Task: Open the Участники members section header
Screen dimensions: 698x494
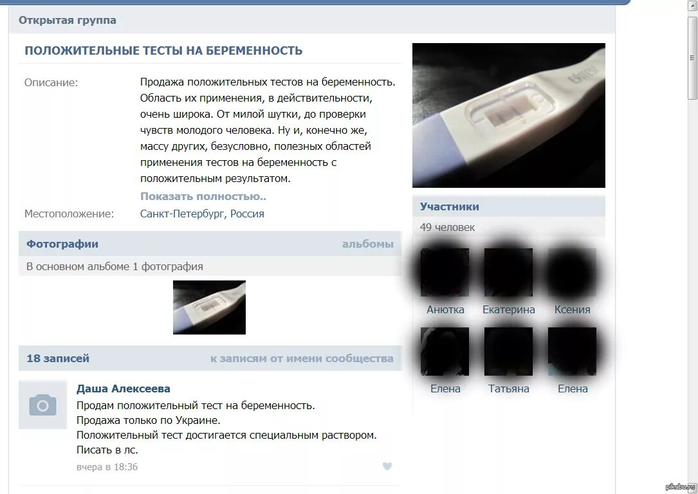Action: 450,206
